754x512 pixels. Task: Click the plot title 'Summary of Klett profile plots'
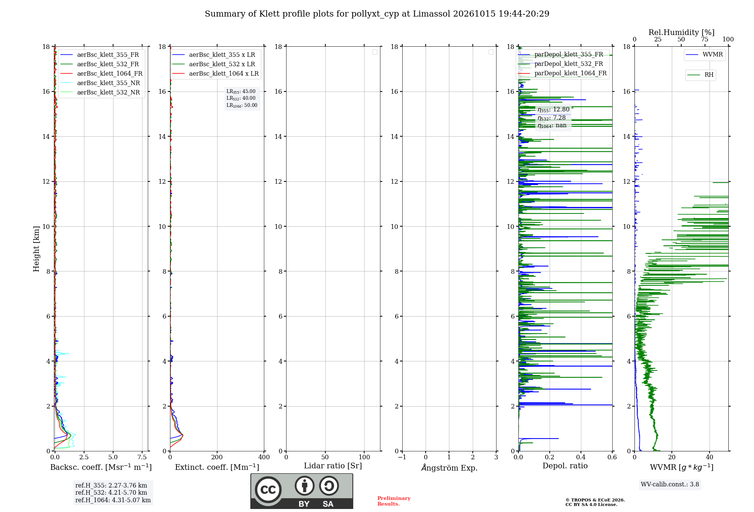(x=377, y=14)
